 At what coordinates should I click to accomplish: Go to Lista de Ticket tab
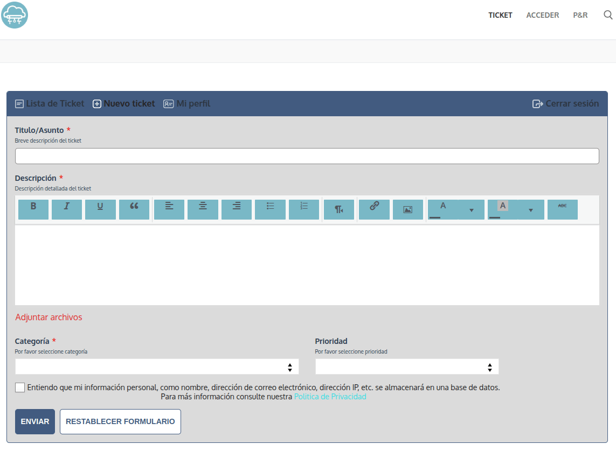tap(50, 104)
